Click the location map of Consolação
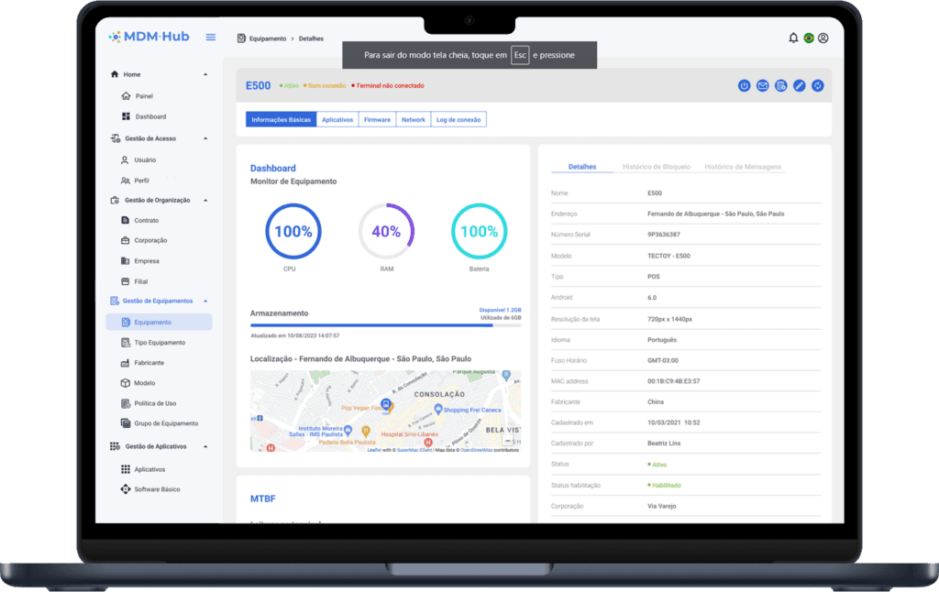Viewport: 939px width, 592px height. point(385,411)
